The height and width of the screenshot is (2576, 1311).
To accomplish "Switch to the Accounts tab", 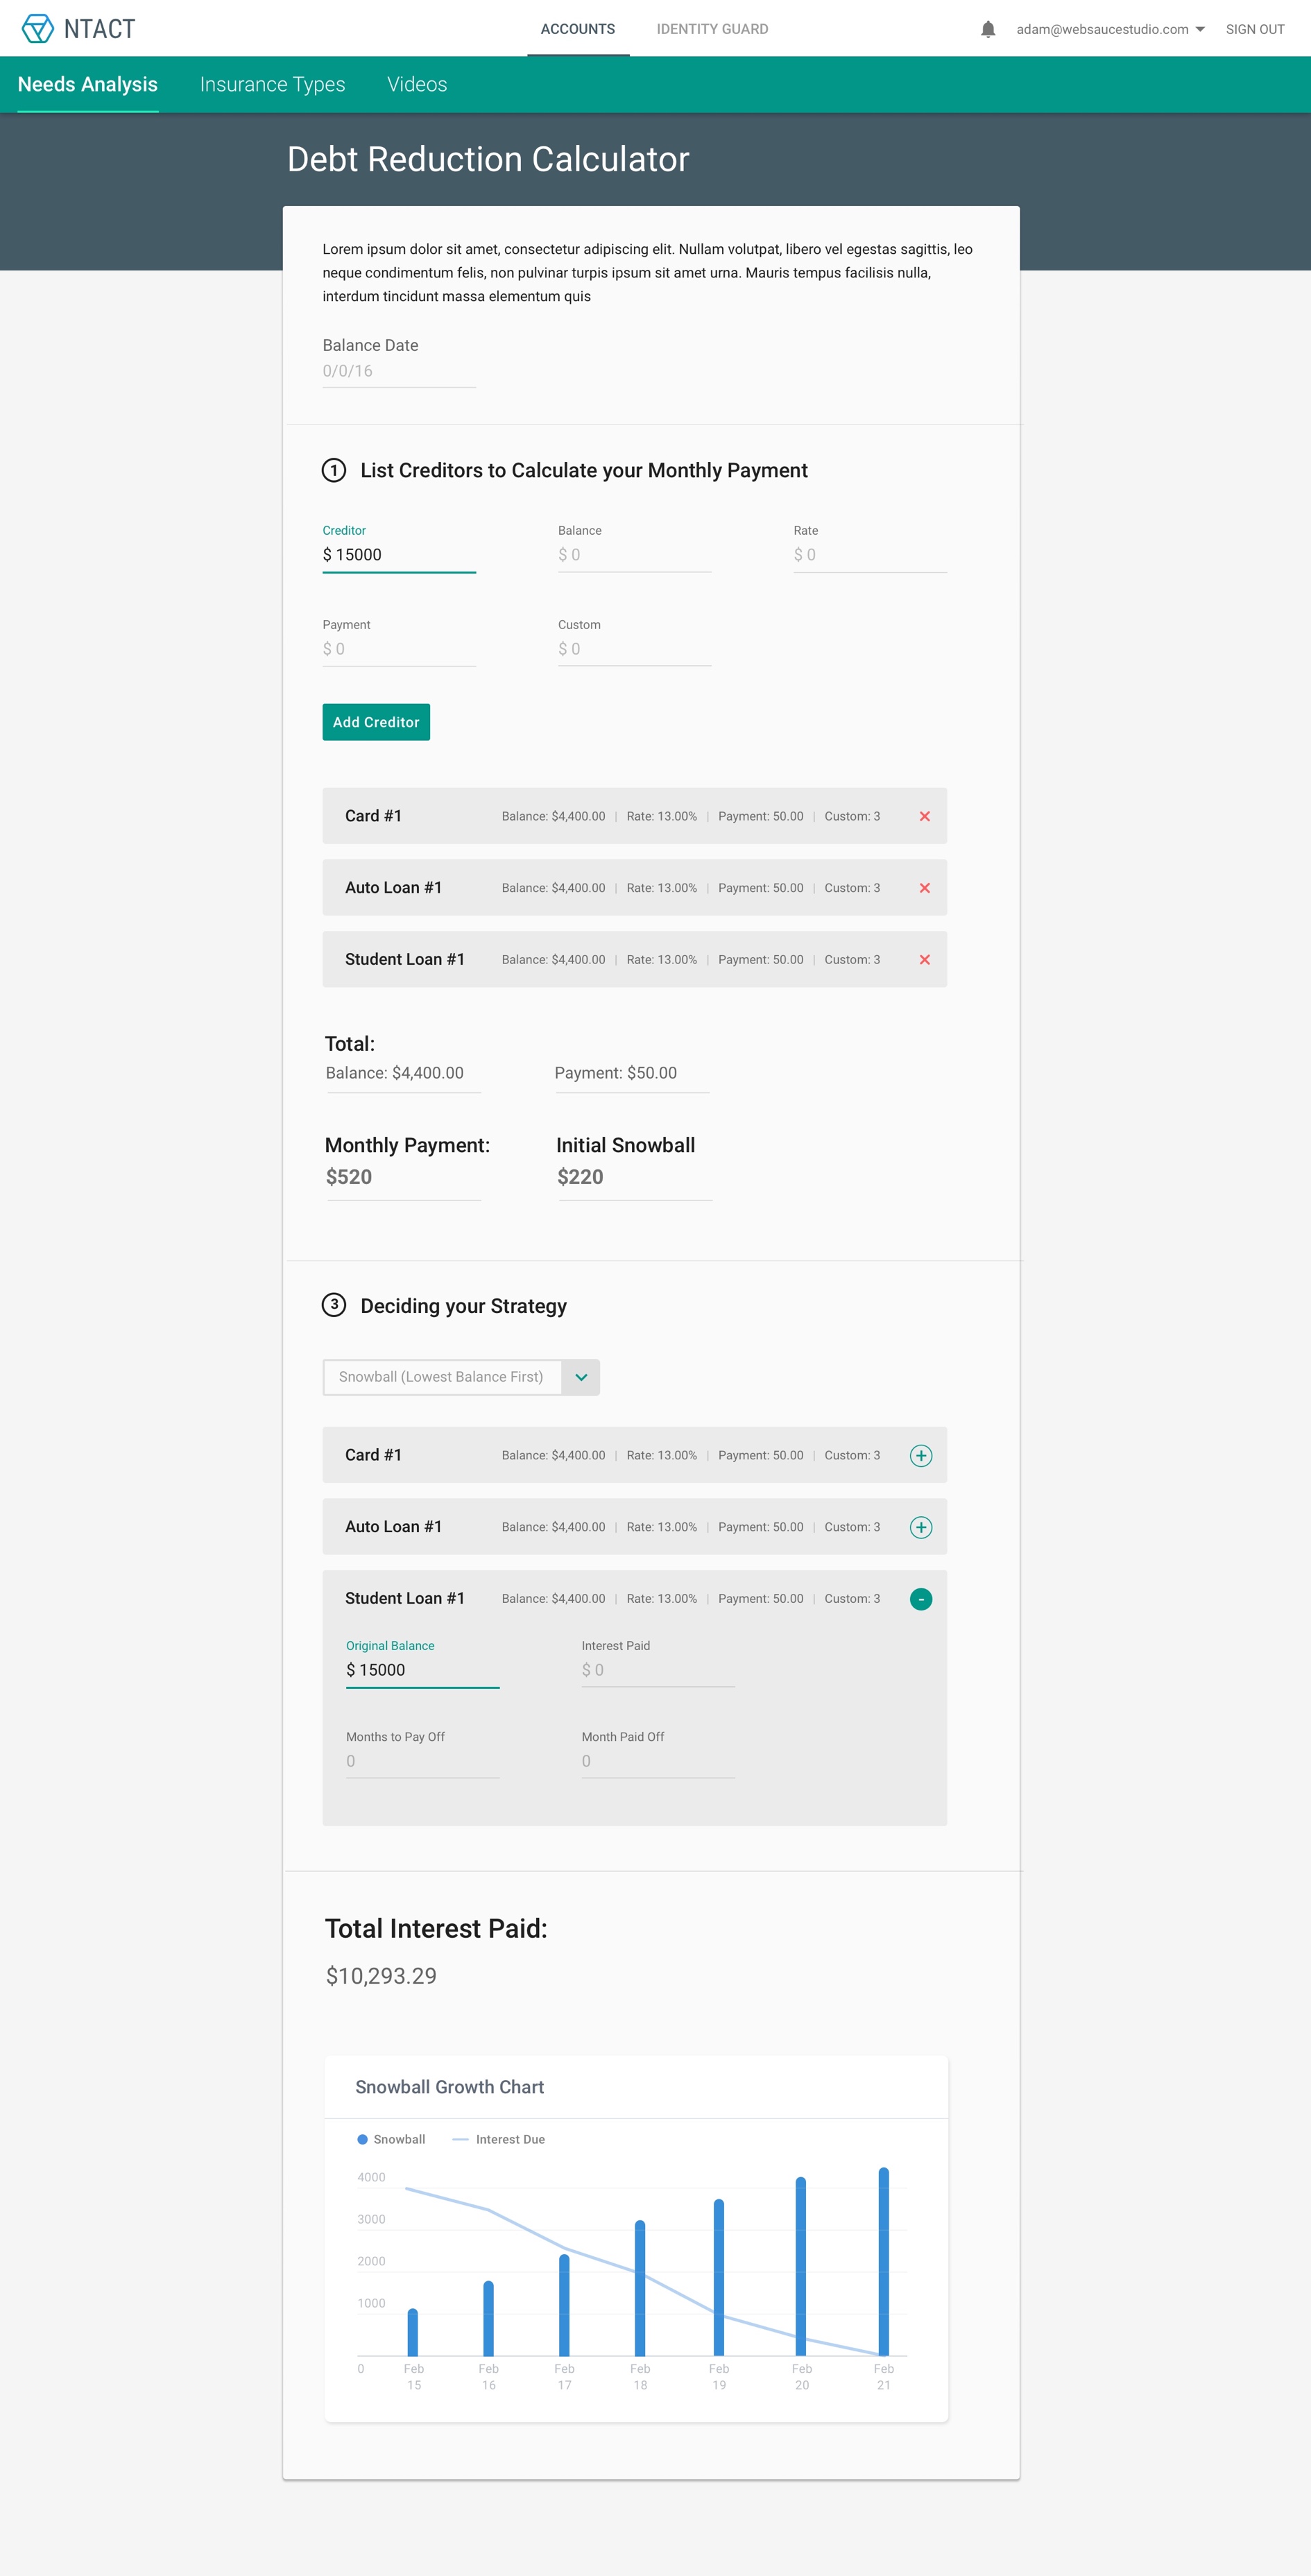I will point(578,29).
